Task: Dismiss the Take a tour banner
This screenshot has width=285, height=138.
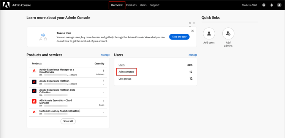Action: [x=193, y=31]
